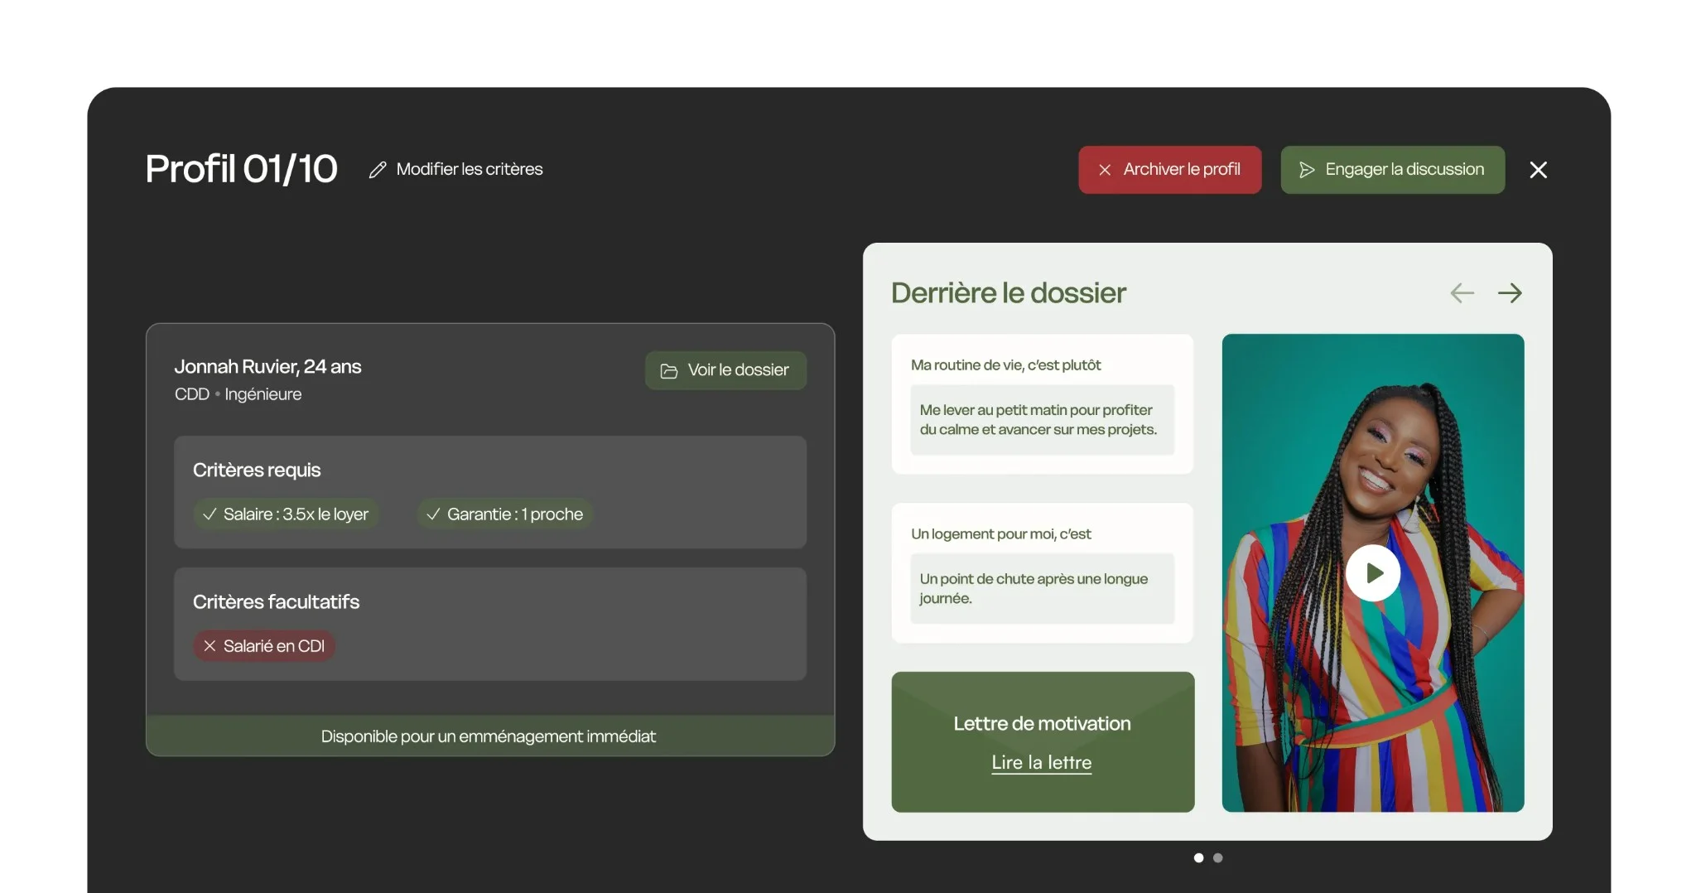
Task: Click the send icon in Engager la discussion
Action: coord(1307,170)
